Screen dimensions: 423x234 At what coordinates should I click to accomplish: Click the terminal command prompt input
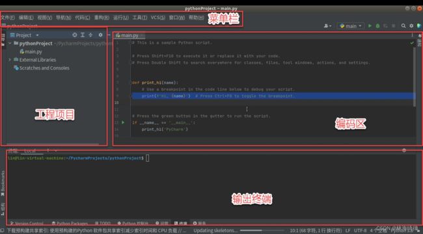click(148, 158)
